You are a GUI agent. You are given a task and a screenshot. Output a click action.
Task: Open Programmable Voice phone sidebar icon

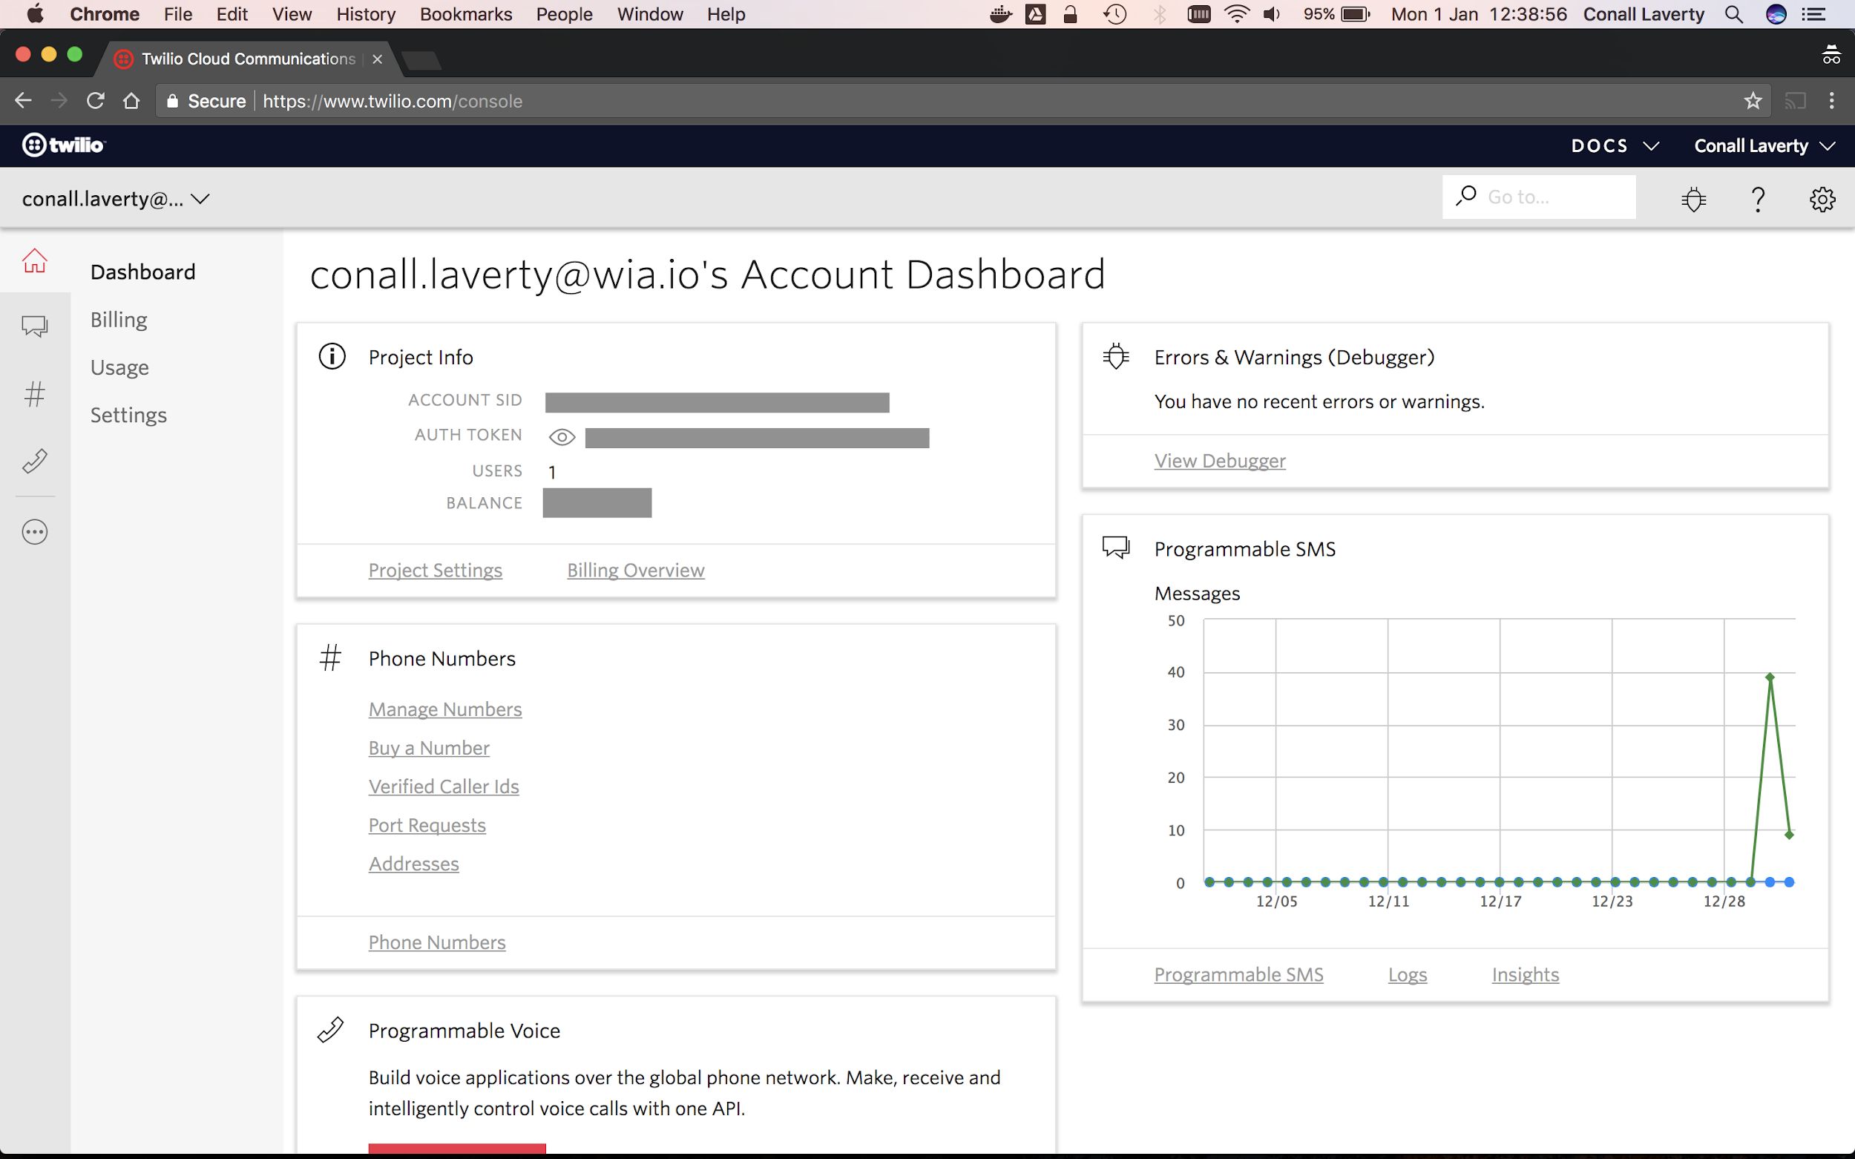pos(34,461)
